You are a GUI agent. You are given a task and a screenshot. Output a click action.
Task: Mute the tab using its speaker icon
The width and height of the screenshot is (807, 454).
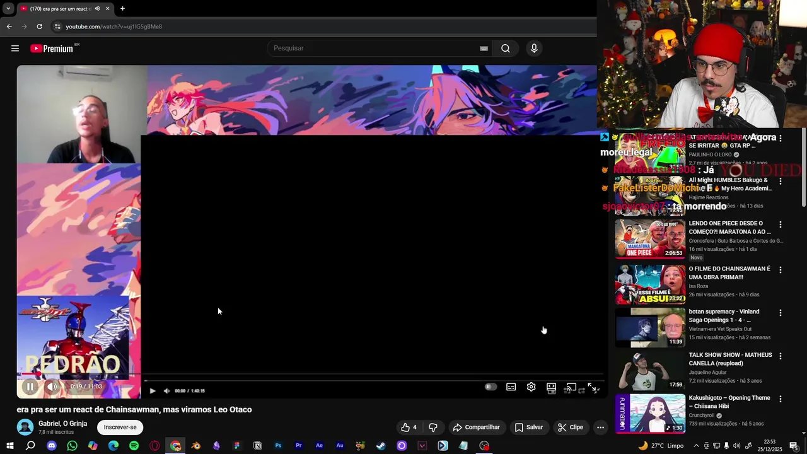tap(97, 9)
